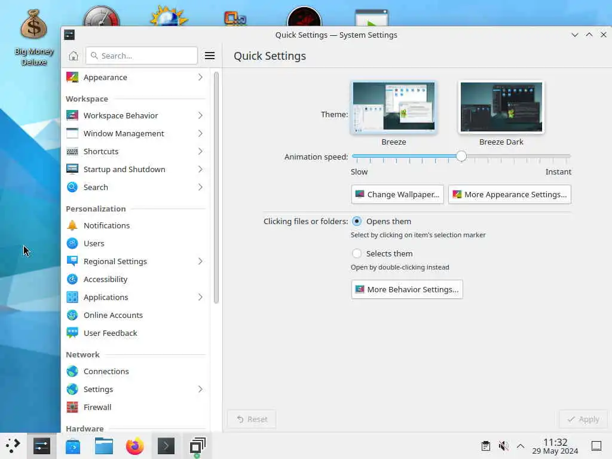Click the Appearance category icon

72,77
